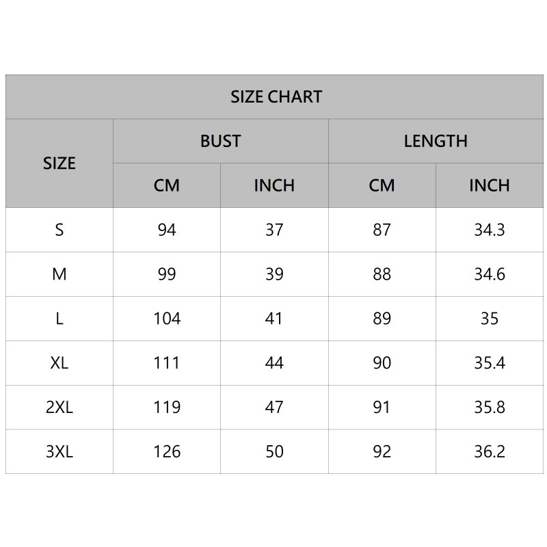Select the INCH subheader under LENGTH
Viewport: 547px width, 547px height.
pyautogui.click(x=490, y=185)
